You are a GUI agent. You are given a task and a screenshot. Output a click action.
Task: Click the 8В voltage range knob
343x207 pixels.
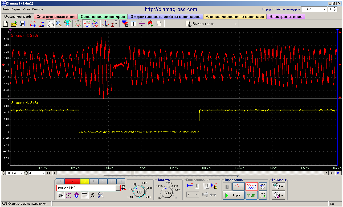[x=139, y=192]
